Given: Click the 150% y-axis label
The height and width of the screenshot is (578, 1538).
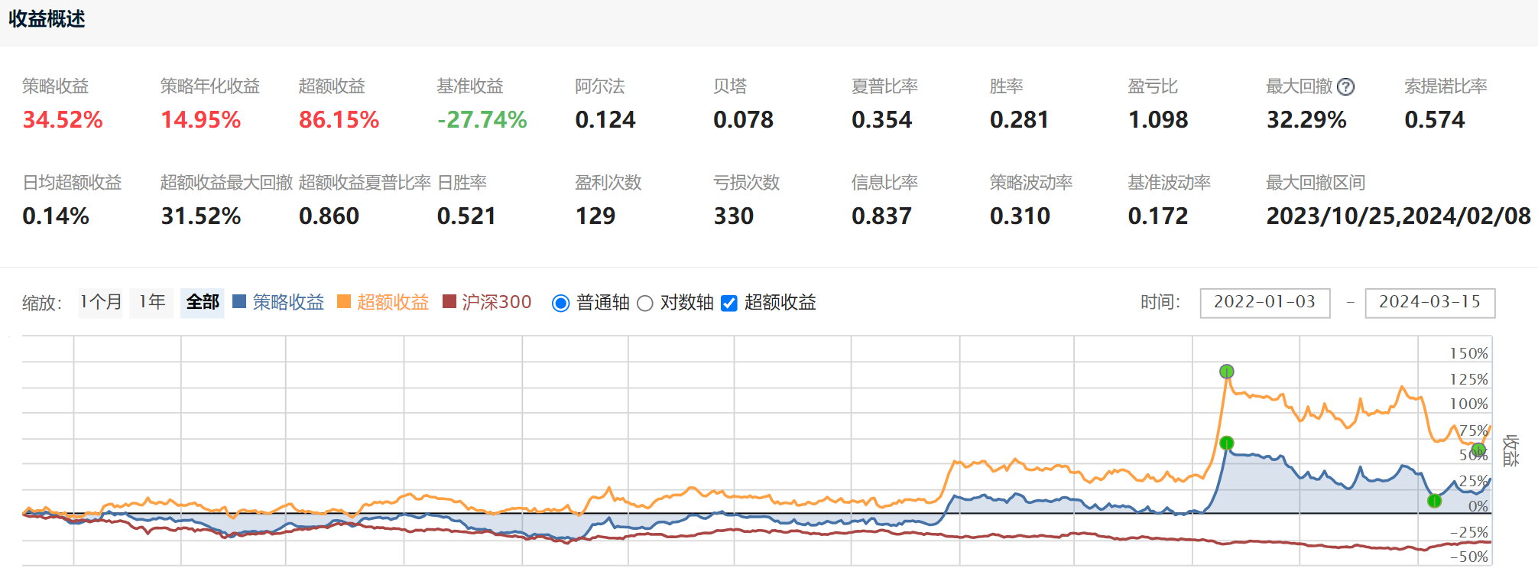Looking at the screenshot, I should [x=1469, y=353].
